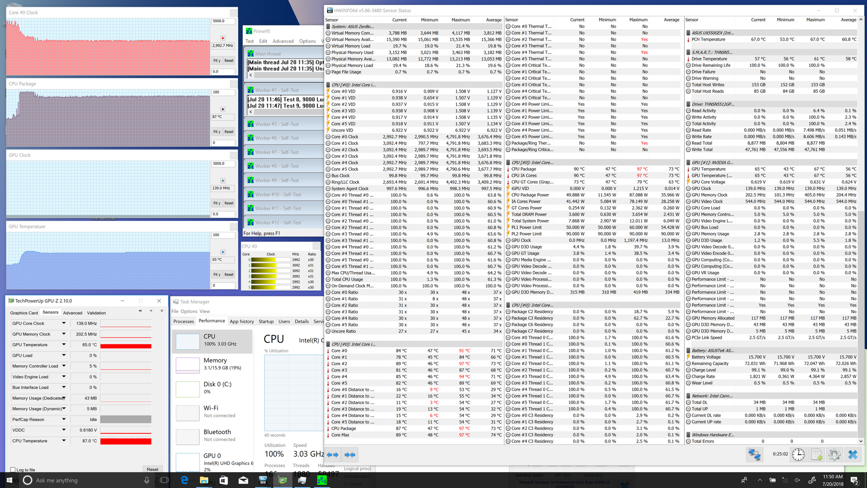Open File Explorer from taskbar

[x=204, y=480]
